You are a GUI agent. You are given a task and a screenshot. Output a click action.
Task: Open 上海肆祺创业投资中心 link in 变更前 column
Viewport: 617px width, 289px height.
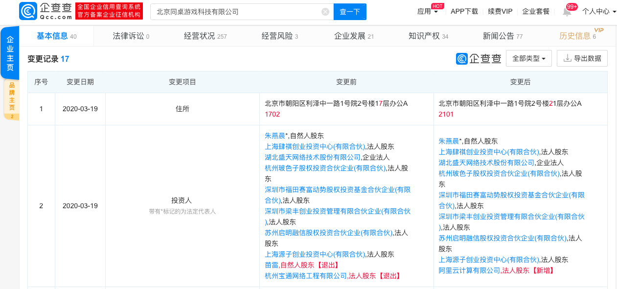click(x=315, y=146)
